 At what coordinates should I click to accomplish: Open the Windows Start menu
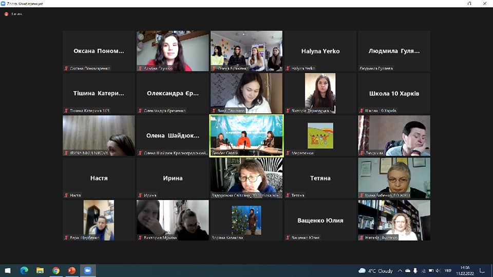tap(8, 270)
